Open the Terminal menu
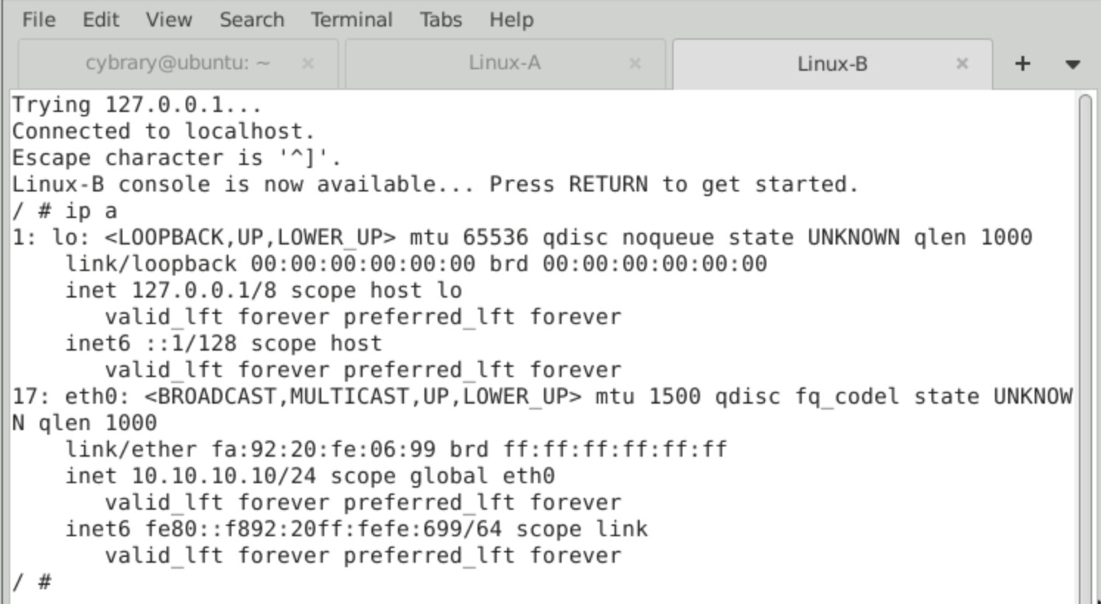The height and width of the screenshot is (604, 1101). coord(352,20)
